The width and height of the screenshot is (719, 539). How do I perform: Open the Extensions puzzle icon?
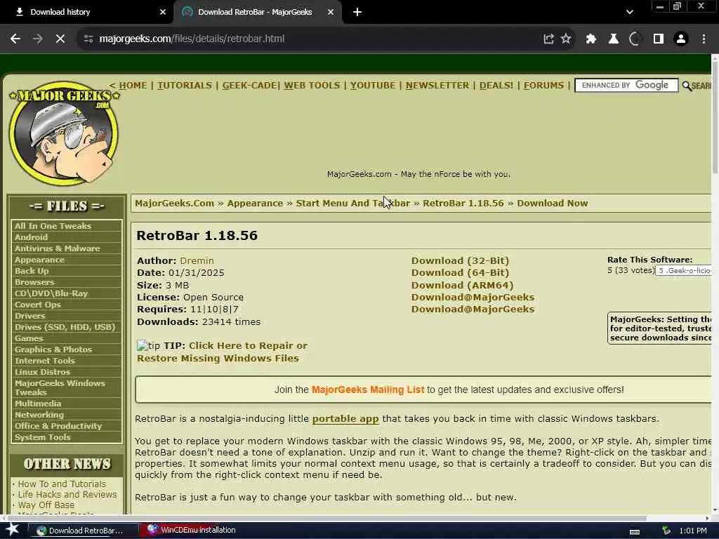click(x=591, y=39)
